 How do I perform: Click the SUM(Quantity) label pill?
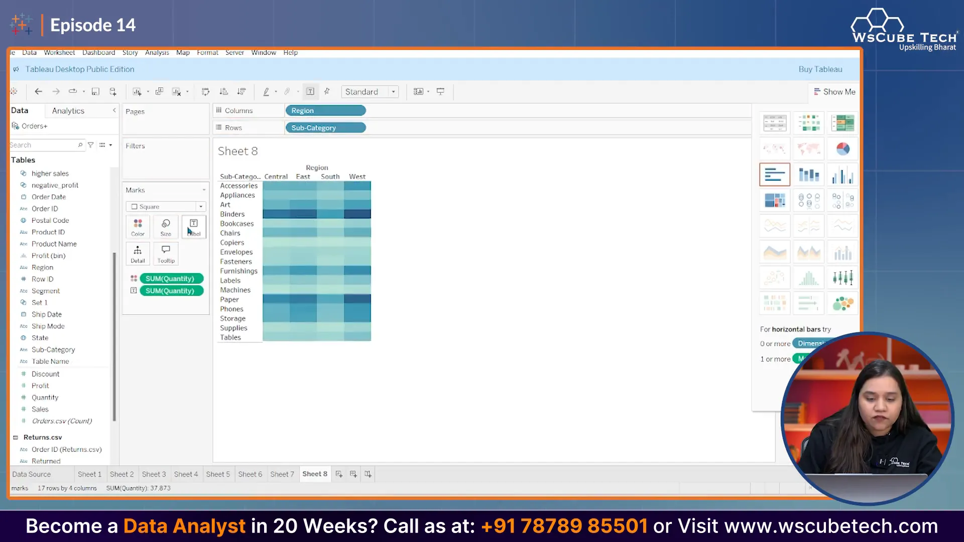point(171,291)
